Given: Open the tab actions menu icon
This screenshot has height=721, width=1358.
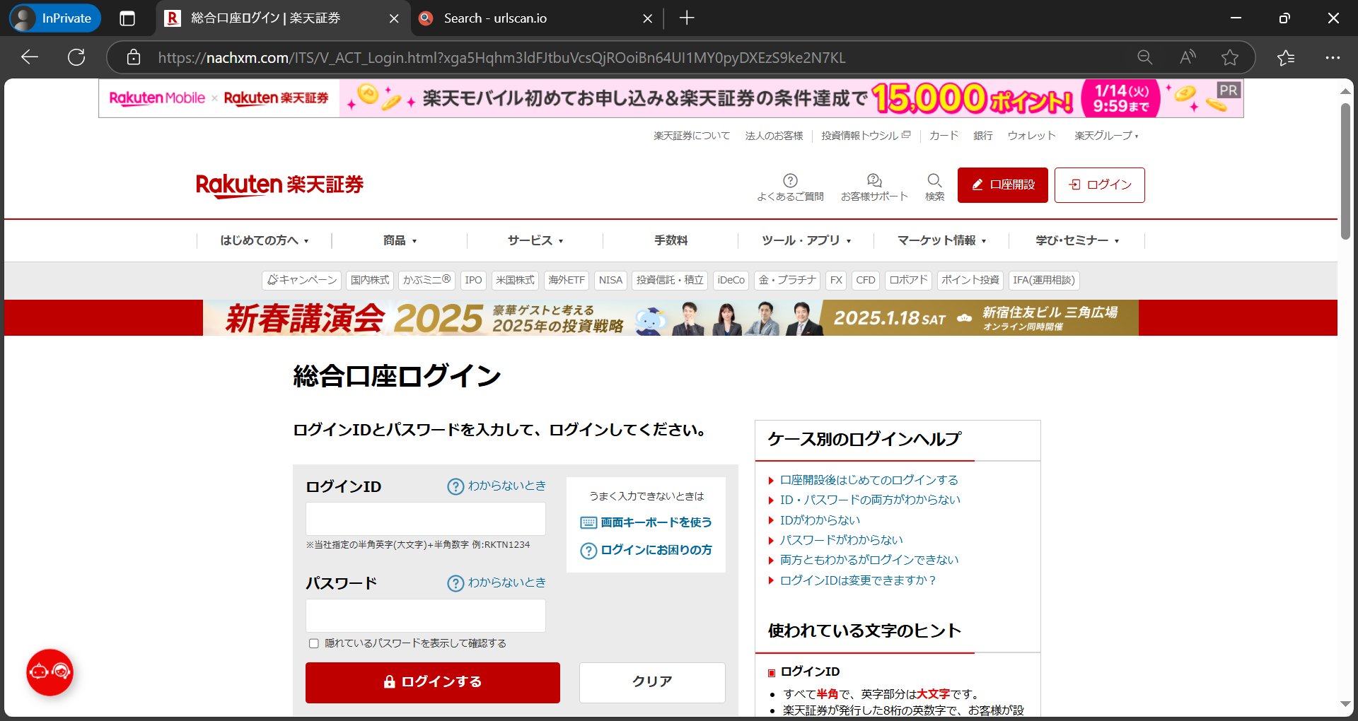Looking at the screenshot, I should tap(127, 18).
